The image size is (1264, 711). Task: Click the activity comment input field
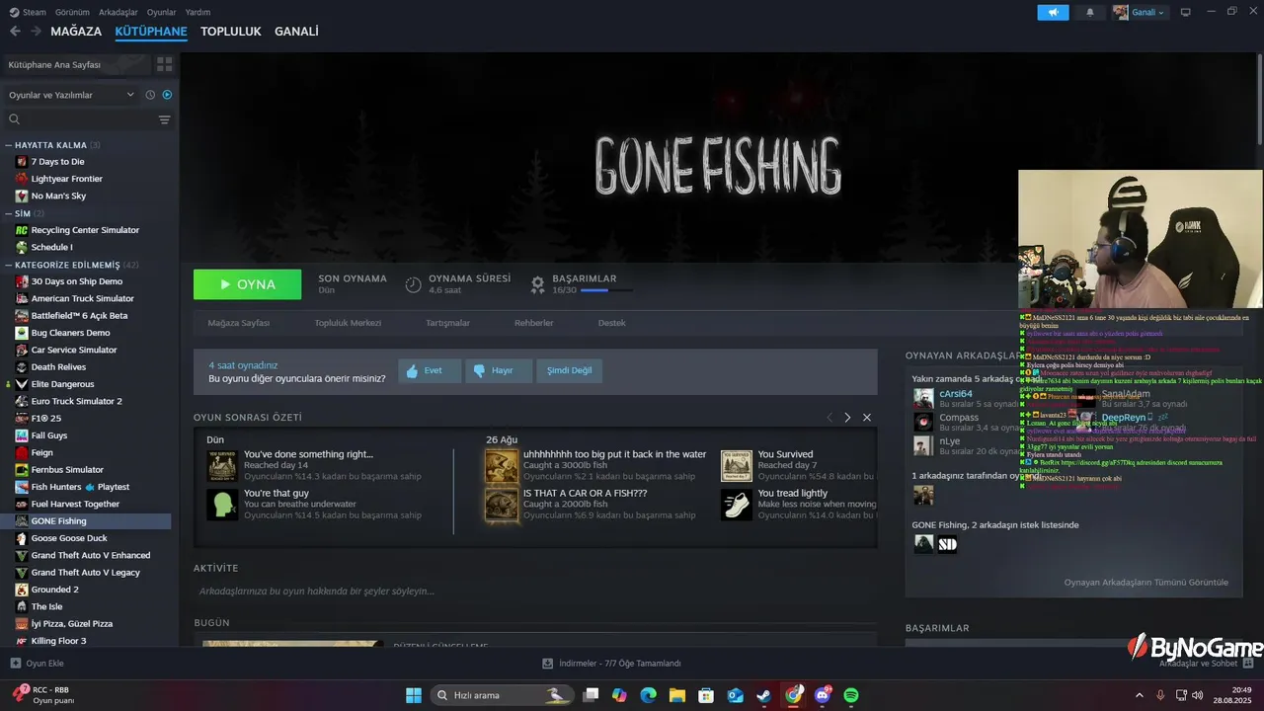pyautogui.click(x=534, y=592)
